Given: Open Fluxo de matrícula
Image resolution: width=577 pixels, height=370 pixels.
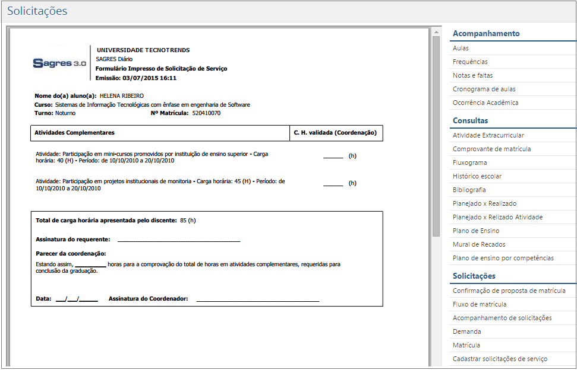Looking at the screenshot, I should [475, 304].
